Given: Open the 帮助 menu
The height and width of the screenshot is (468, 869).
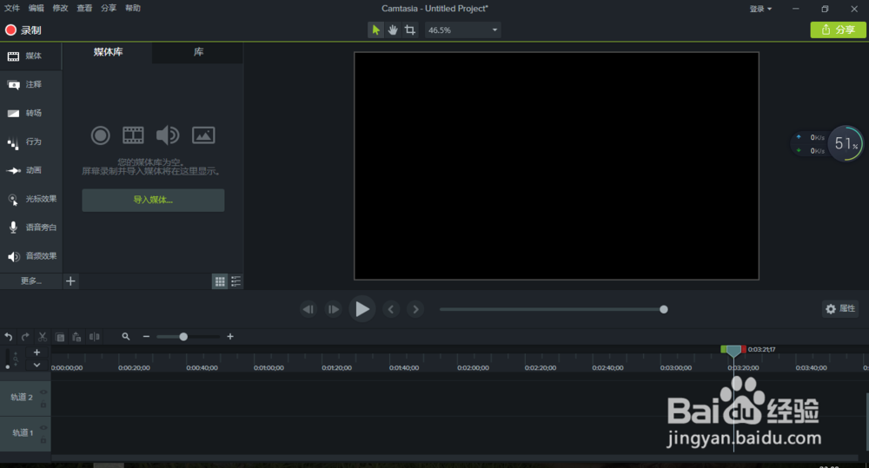Looking at the screenshot, I should click(132, 8).
